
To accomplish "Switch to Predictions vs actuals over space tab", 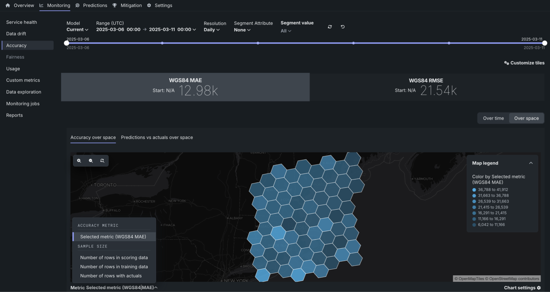I will [157, 138].
